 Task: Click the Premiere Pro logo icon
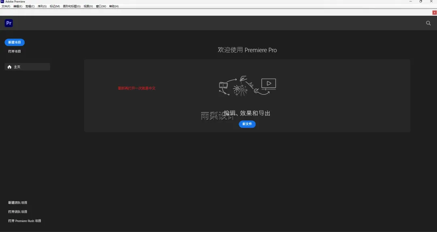pos(8,23)
